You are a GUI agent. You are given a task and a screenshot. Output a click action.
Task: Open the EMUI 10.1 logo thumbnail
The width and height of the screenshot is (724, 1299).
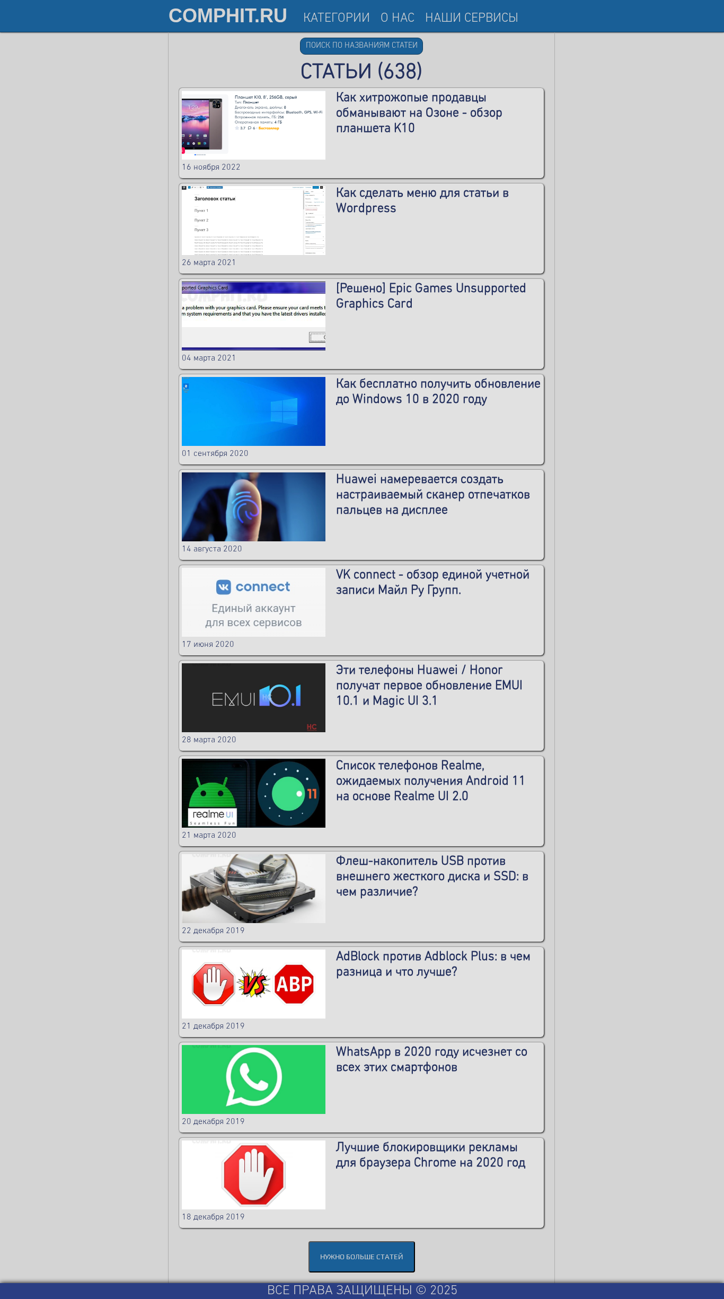(x=253, y=698)
